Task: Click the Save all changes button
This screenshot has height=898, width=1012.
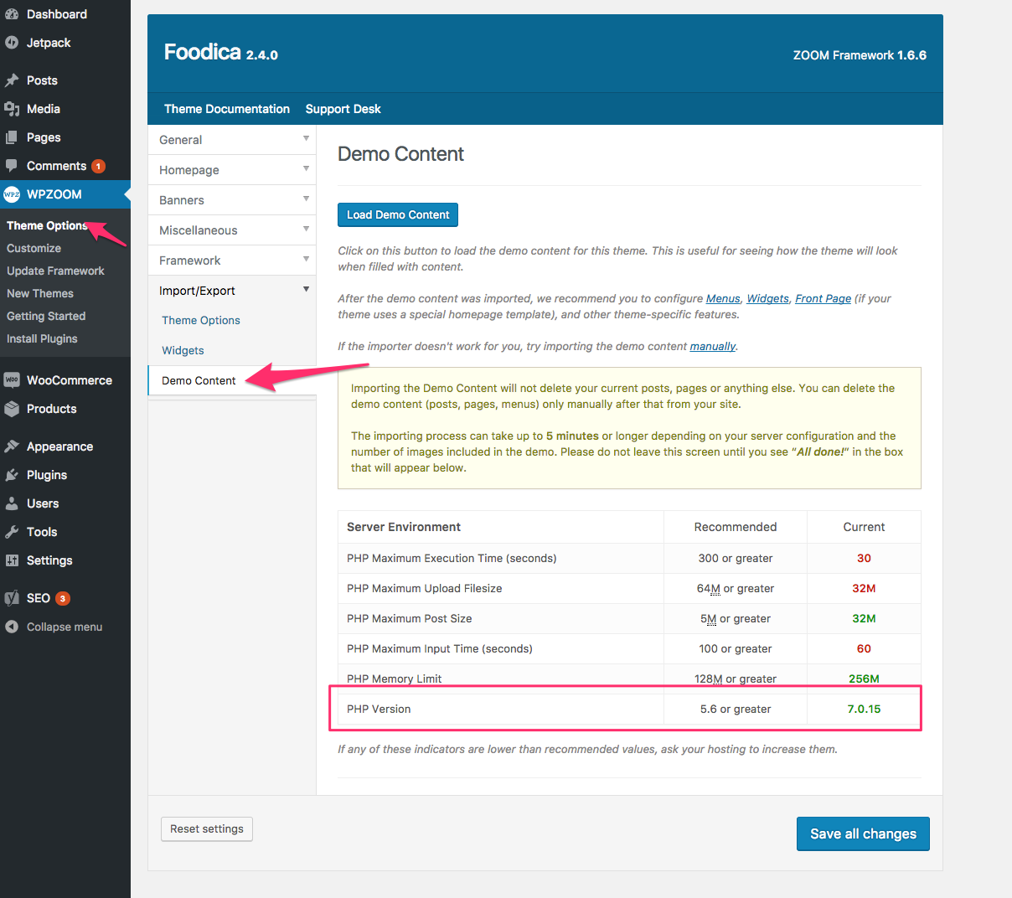Action: click(863, 833)
